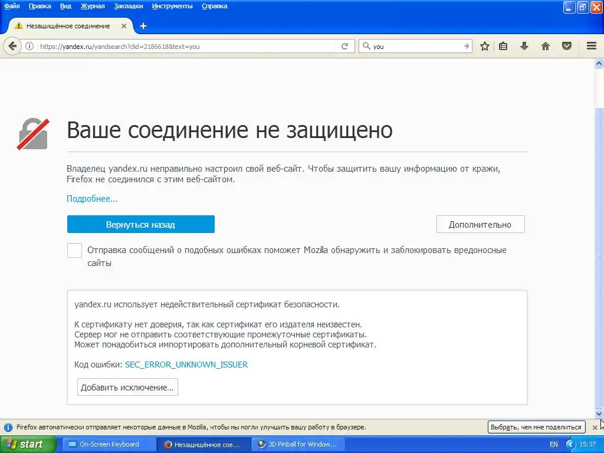
Task: Click Выбрать, чем мне поделиться button
Action: pos(536,427)
